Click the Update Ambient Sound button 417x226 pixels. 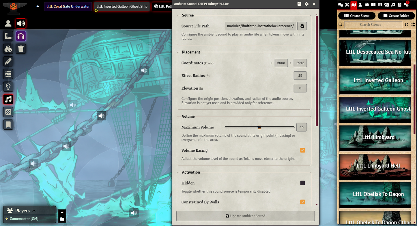point(245,216)
